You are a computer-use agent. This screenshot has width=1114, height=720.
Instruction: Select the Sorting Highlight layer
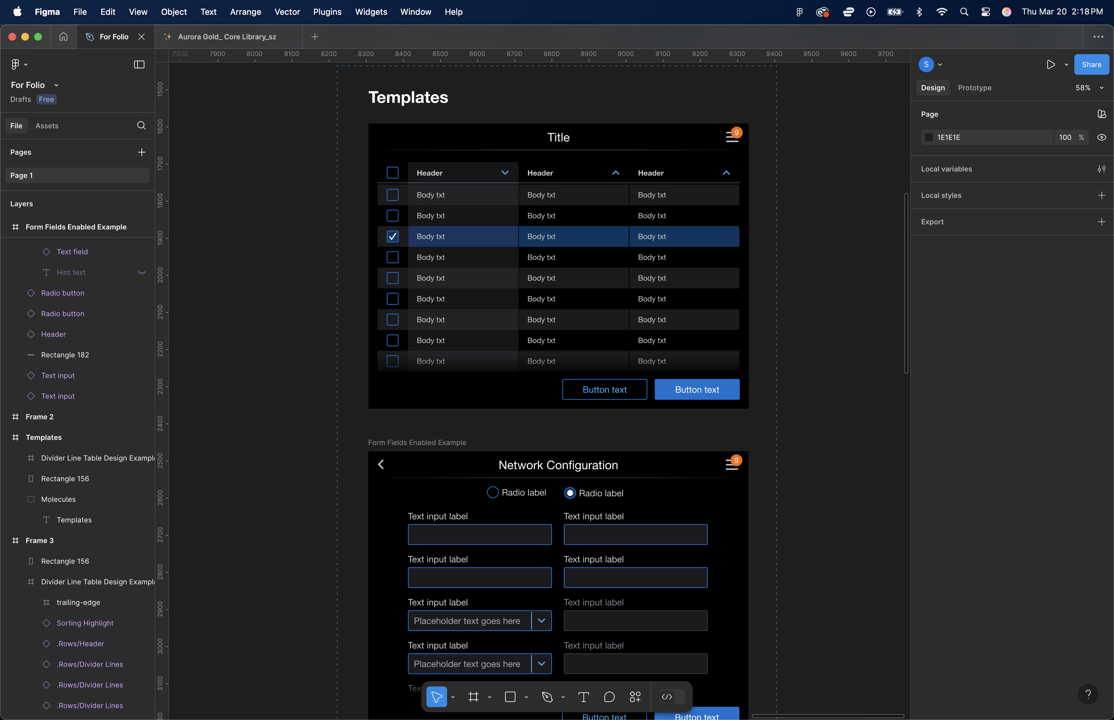click(85, 623)
